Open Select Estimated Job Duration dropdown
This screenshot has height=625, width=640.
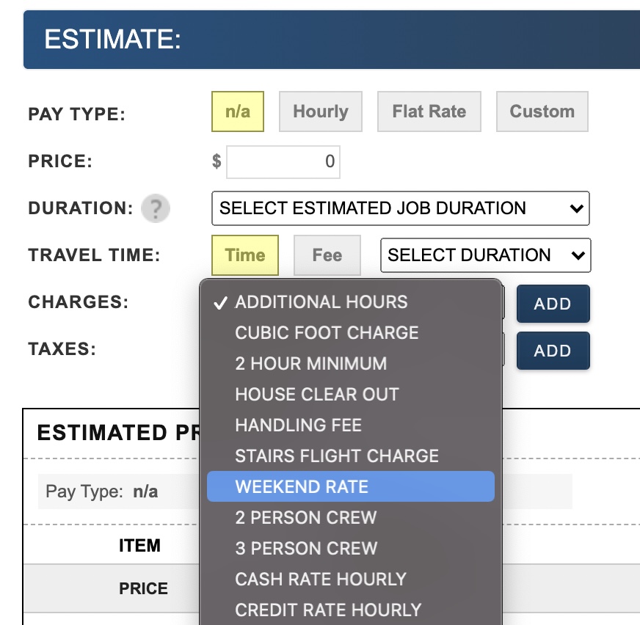pos(401,208)
